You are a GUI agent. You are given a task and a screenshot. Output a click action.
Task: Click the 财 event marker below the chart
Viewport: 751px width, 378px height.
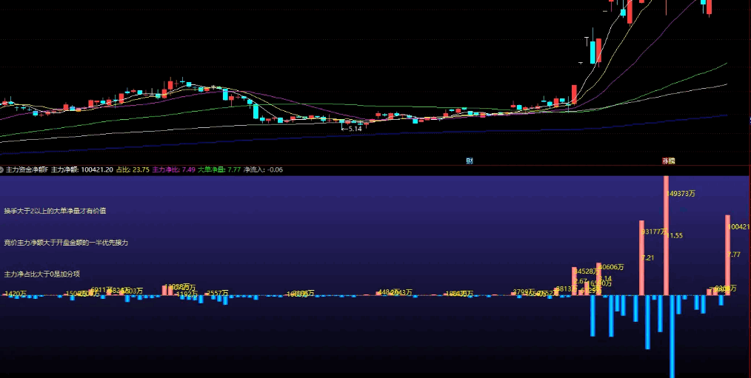click(x=470, y=161)
